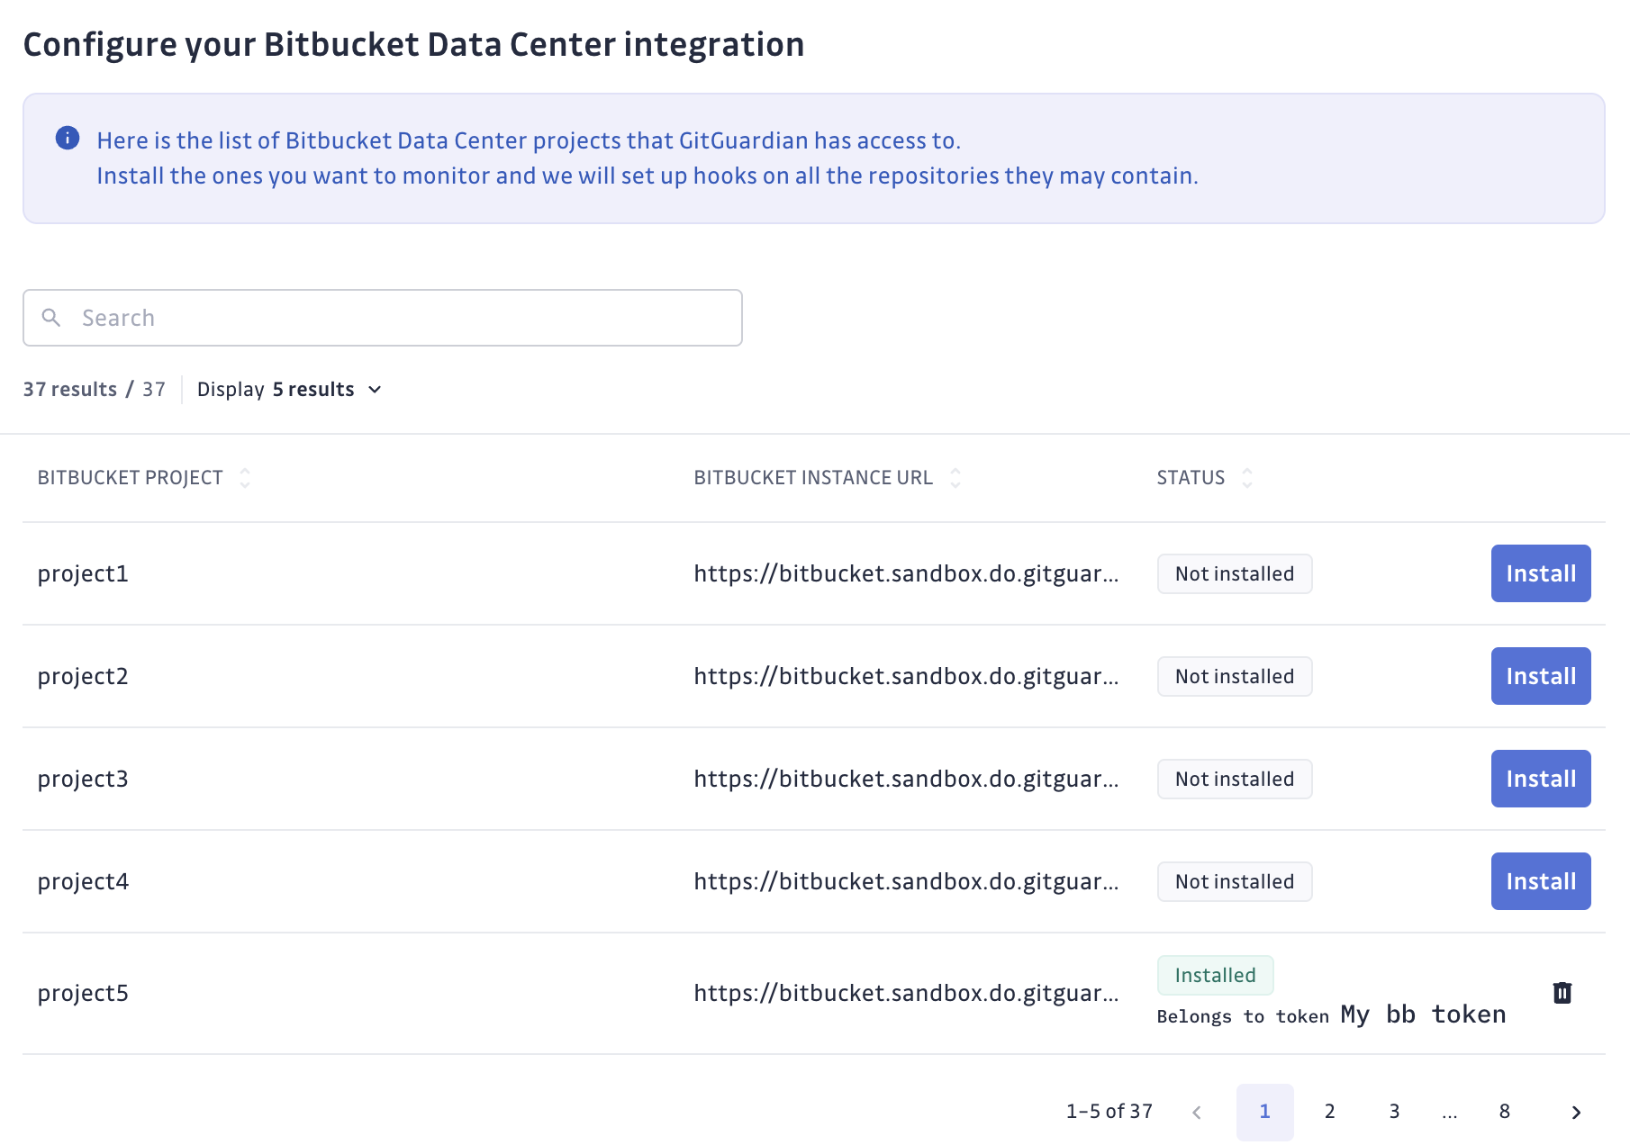Viewport: 1630px width, 1145px height.
Task: Click the project5 name cell
Action: click(83, 993)
